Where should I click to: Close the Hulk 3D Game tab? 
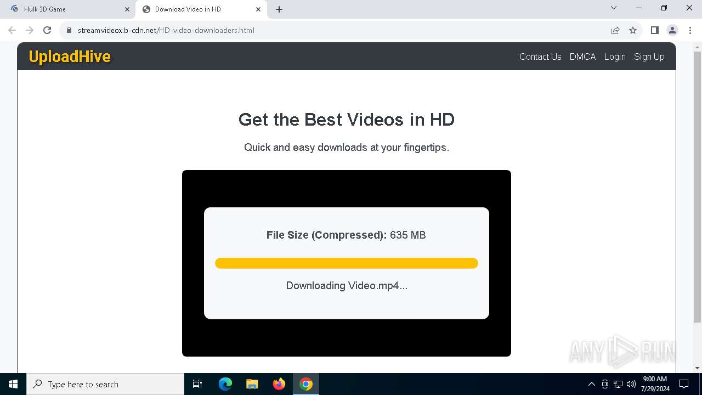click(x=127, y=9)
